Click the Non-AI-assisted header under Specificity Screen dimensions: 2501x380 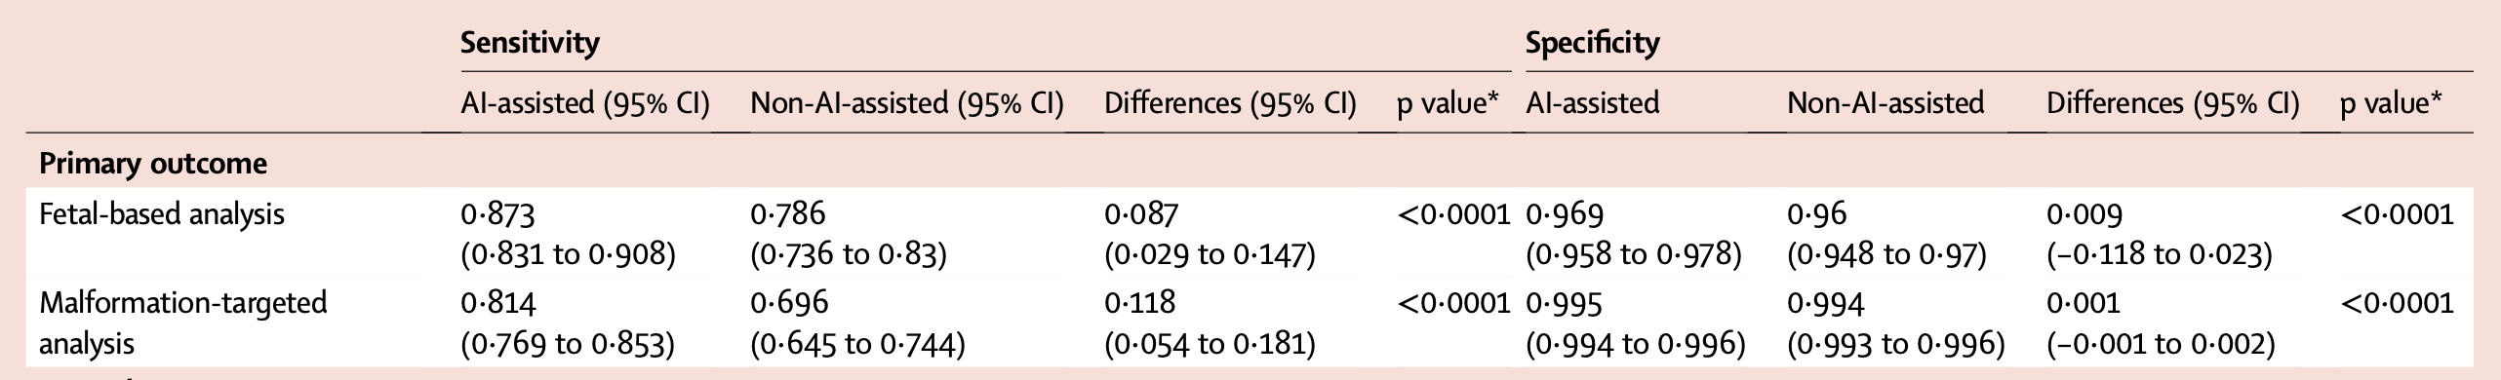1886,102
